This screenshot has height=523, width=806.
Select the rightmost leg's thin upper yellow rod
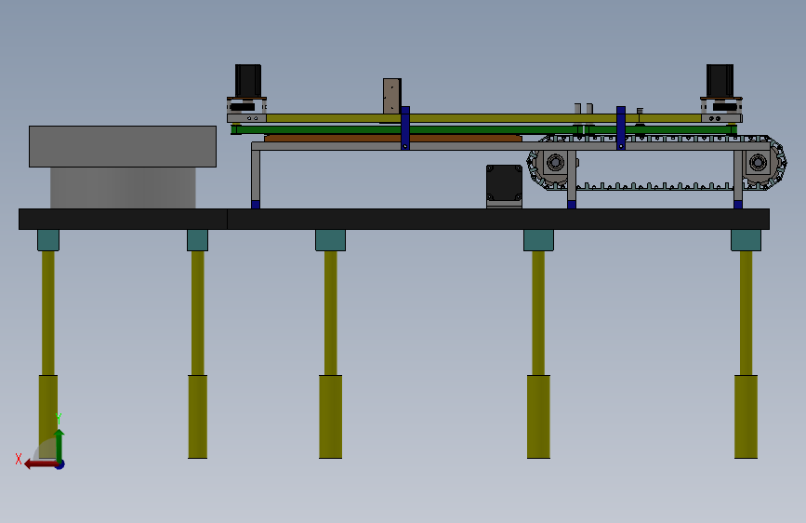tap(746, 313)
